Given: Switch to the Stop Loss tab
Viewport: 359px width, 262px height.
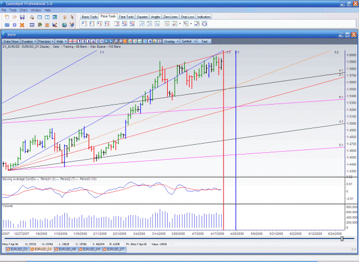Looking at the screenshot, I should coord(187,17).
